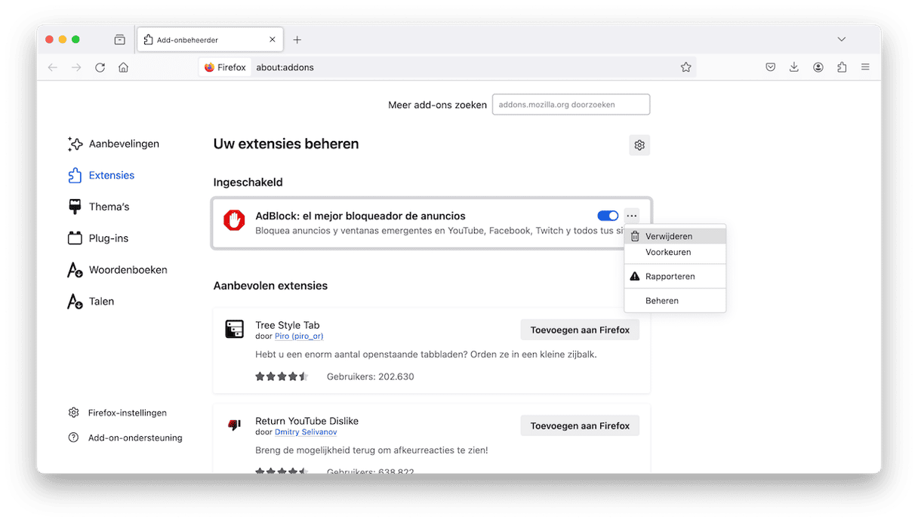Click the AdBlock extension title
Screen dimensions: 918x522
[x=360, y=216]
